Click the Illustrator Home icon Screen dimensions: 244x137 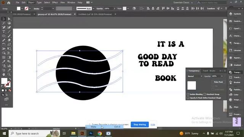pyautogui.click(x=9, y=3)
